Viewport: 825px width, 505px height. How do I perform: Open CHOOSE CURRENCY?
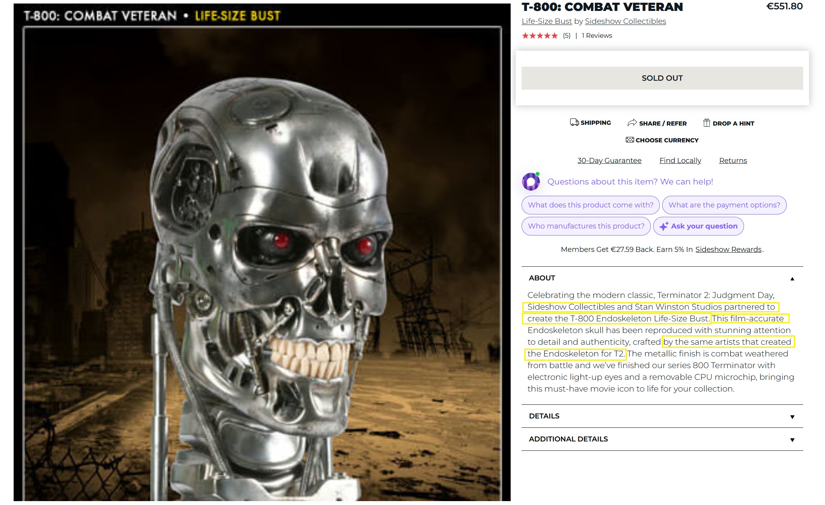(x=662, y=140)
